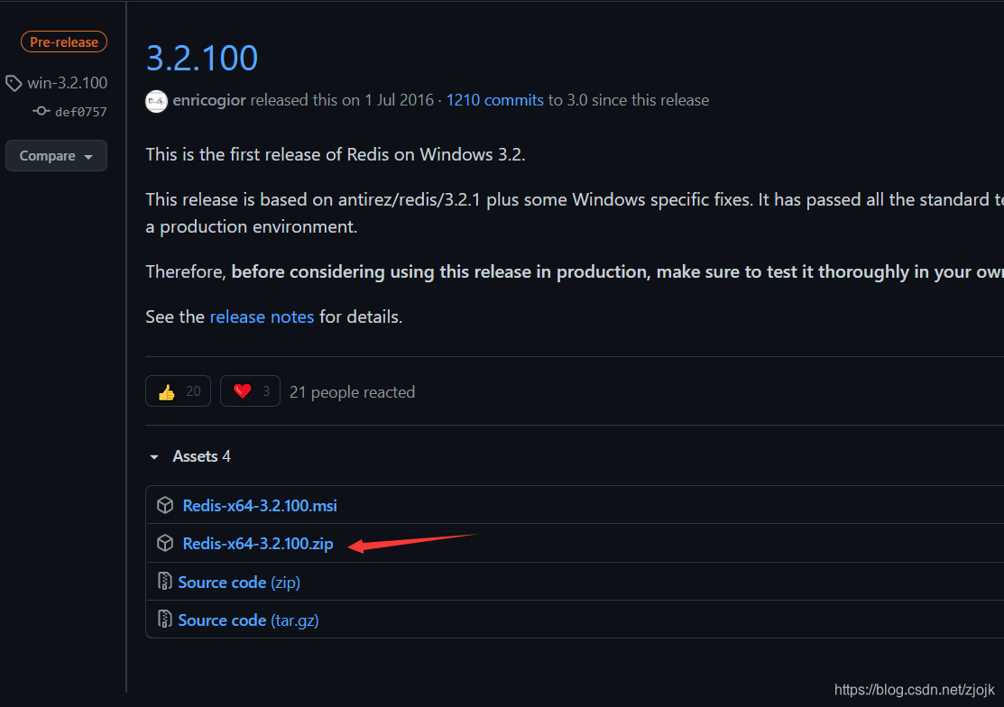Click the package icon for Redis-x64-3.2.100.zip

[165, 543]
